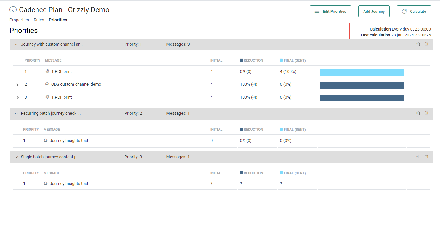Click the light blue bar for 1.PDF print

tap(362, 72)
